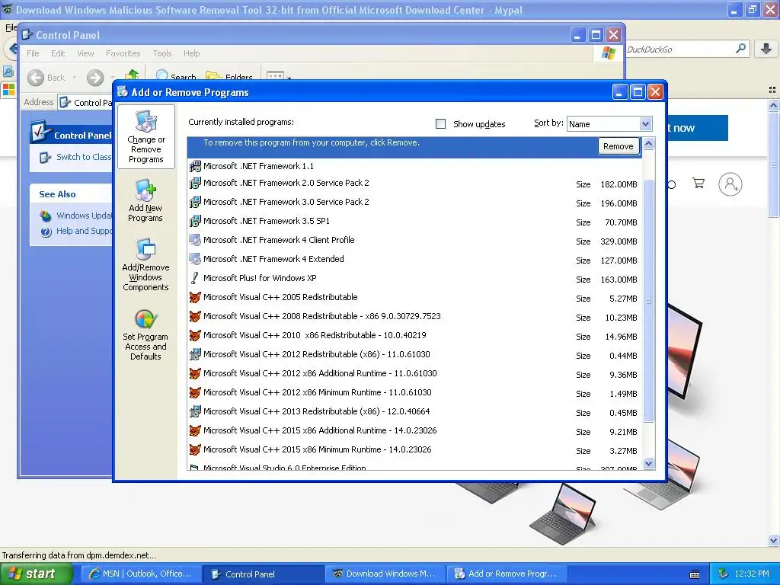Click the Address field in Control Panel window
The image size is (780, 585).
click(85, 103)
